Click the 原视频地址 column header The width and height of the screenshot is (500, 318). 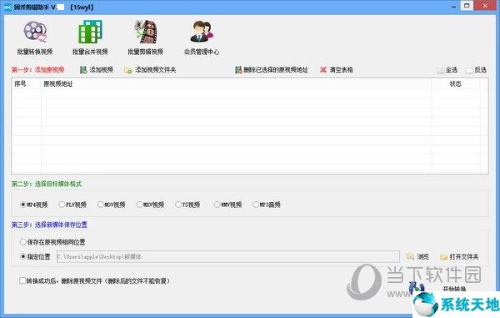(x=237, y=84)
